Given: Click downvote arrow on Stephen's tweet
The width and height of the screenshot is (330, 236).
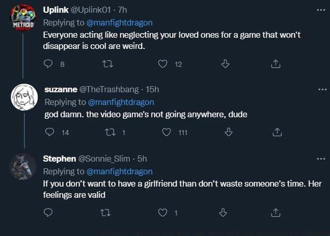Looking at the screenshot, I should [223, 213].
